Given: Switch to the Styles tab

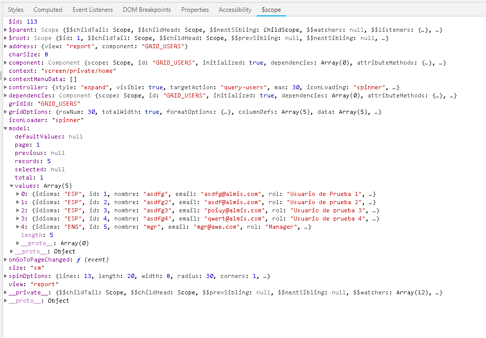Looking at the screenshot, I should pos(15,10).
